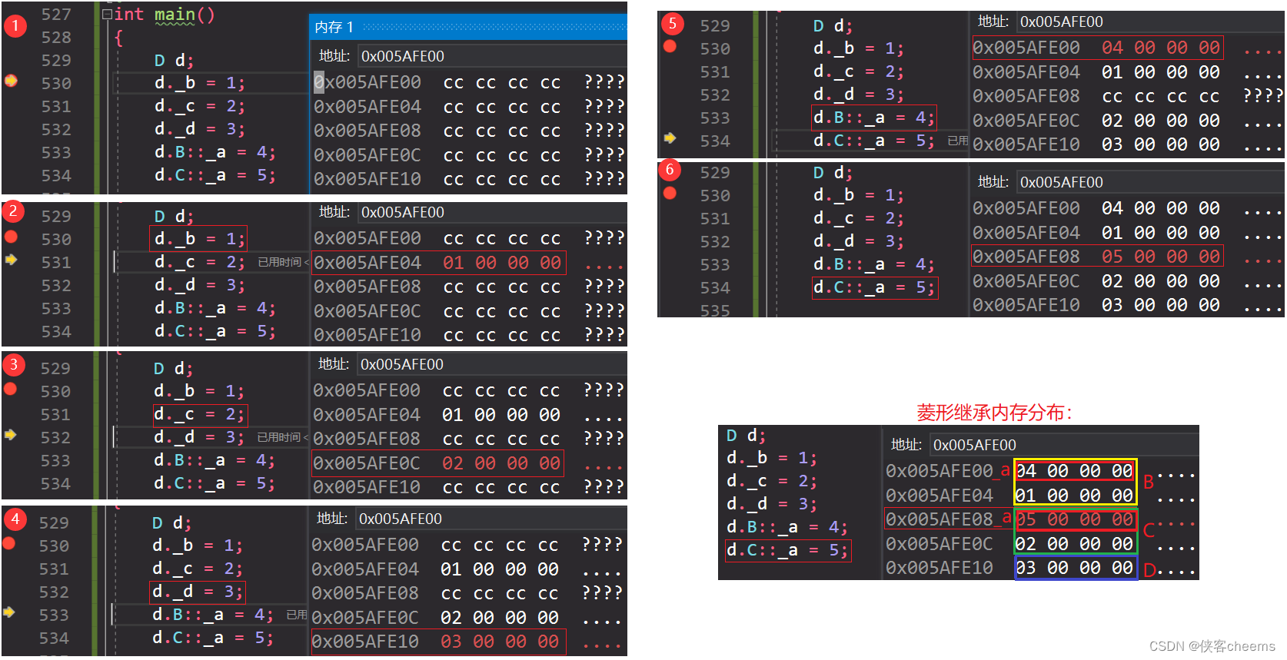Open the 已用 perf tip on line 533 in panel 4
This screenshot has height=660, width=1287.
(297, 615)
